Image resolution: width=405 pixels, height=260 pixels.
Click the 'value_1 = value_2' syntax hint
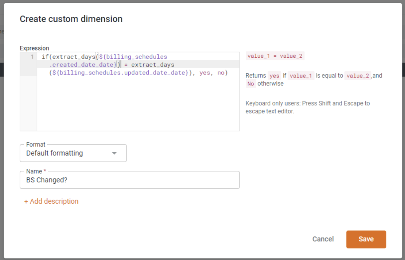(275, 56)
